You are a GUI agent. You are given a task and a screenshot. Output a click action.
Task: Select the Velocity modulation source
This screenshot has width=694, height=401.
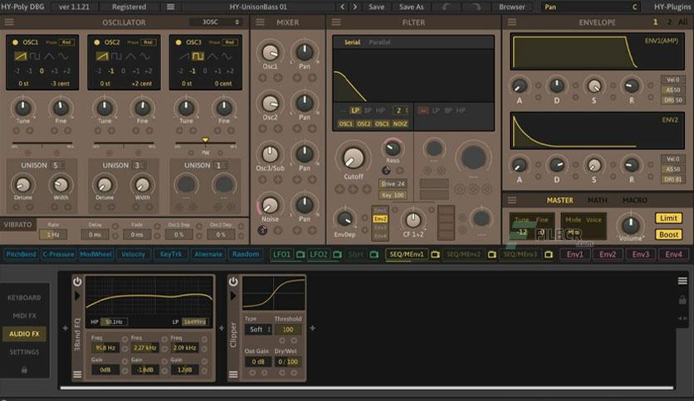point(133,254)
